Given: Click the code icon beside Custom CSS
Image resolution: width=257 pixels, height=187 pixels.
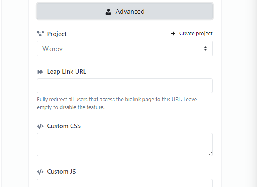Looking at the screenshot, I should tap(40, 126).
